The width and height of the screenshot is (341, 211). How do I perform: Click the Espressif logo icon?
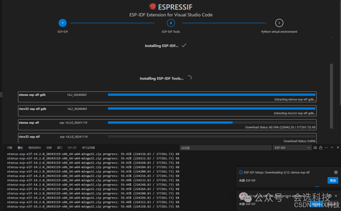pos(153,7)
